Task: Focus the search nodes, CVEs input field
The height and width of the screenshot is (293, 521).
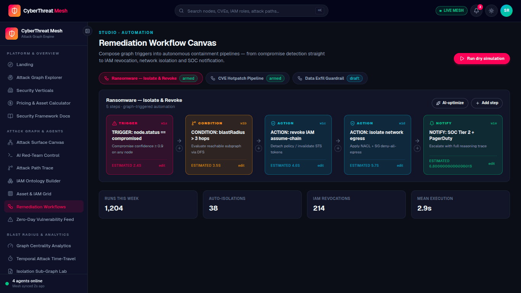Action: pyautogui.click(x=251, y=11)
